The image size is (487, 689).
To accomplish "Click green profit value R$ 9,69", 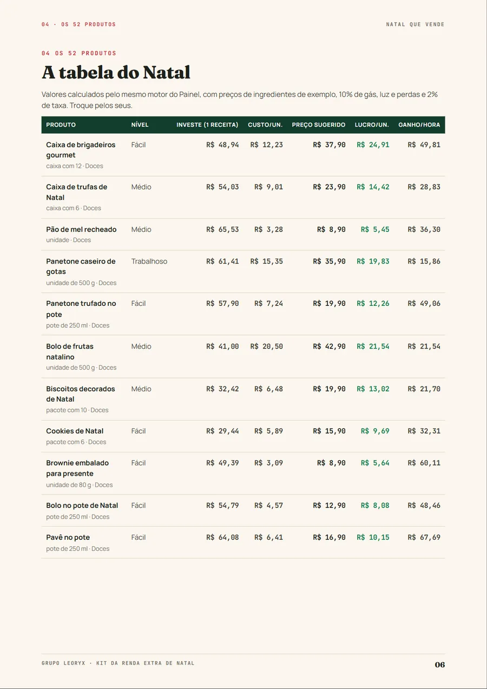I will point(375,431).
